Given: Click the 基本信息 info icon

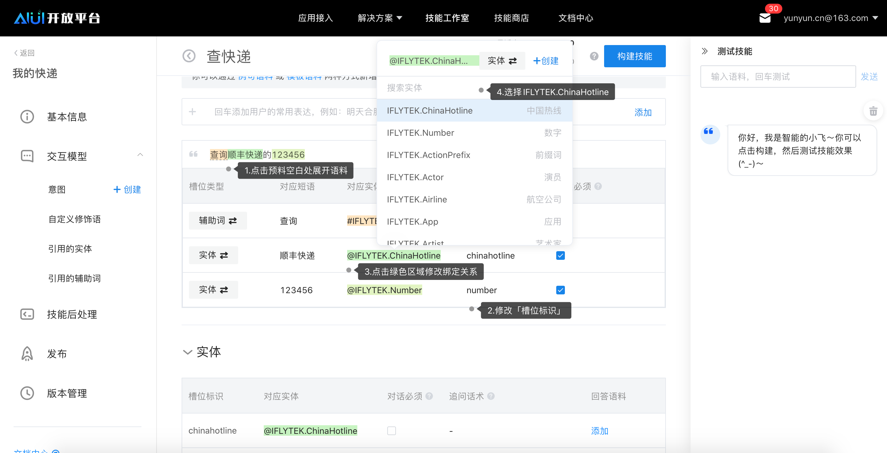Looking at the screenshot, I should pos(27,117).
